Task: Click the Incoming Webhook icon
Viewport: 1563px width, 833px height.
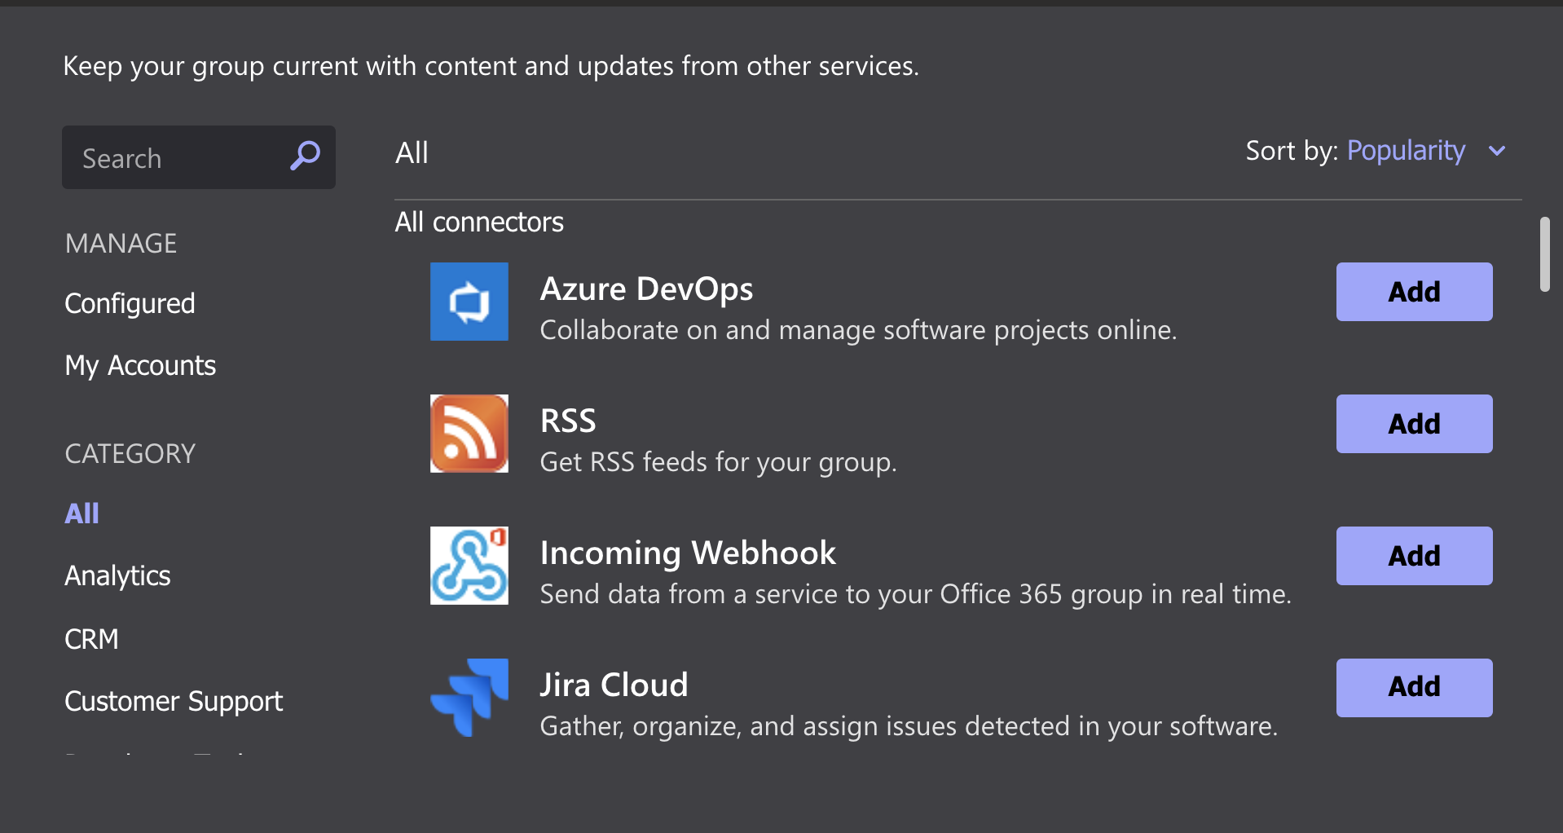Action: [469, 566]
